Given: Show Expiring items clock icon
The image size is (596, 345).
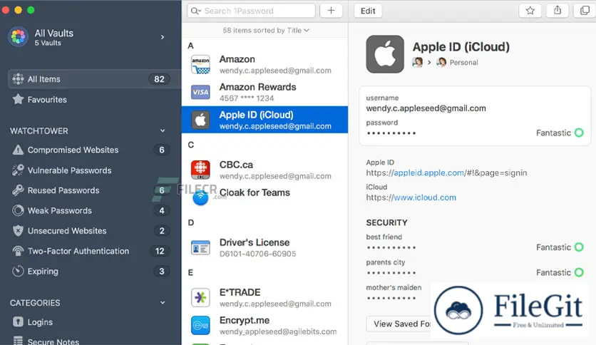Looking at the screenshot, I should (18, 271).
